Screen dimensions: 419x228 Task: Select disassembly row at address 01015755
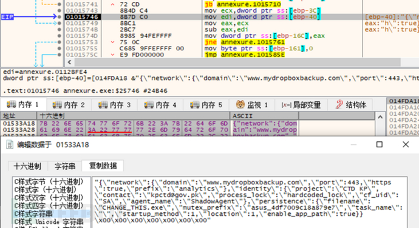[x=82, y=49]
